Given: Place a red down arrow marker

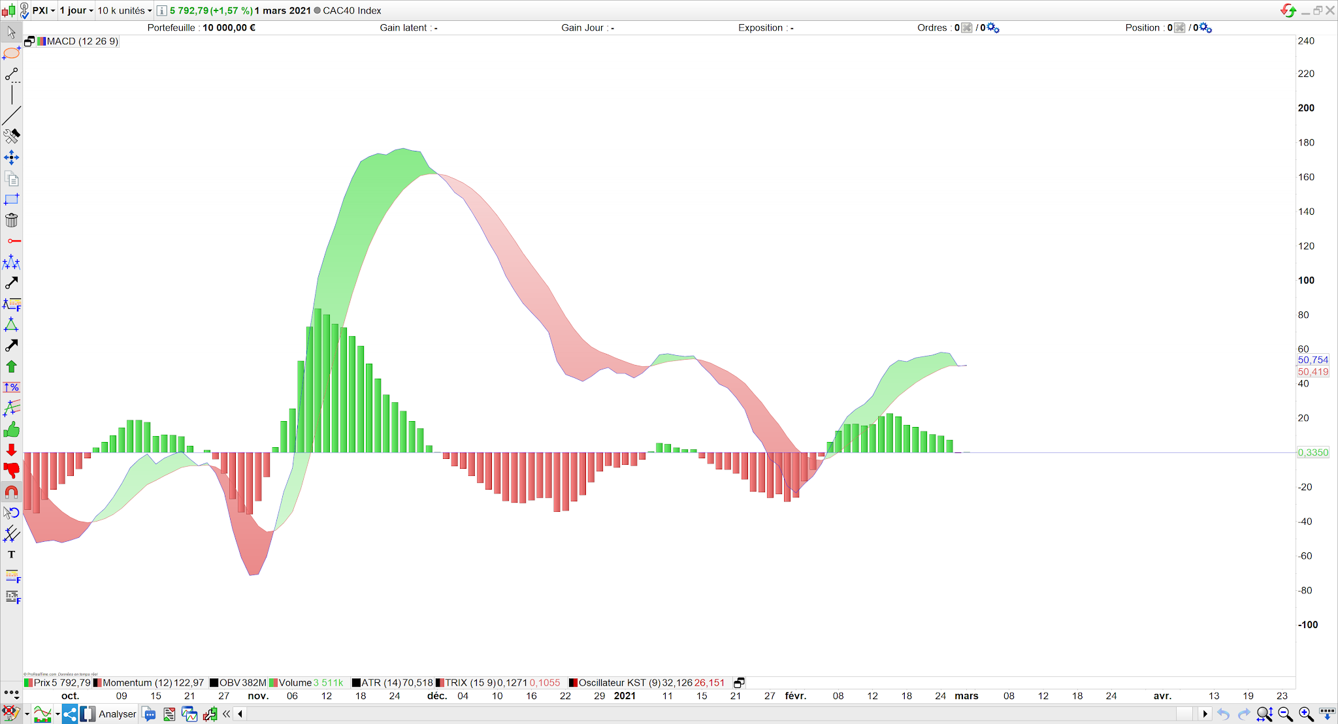Looking at the screenshot, I should coord(11,450).
